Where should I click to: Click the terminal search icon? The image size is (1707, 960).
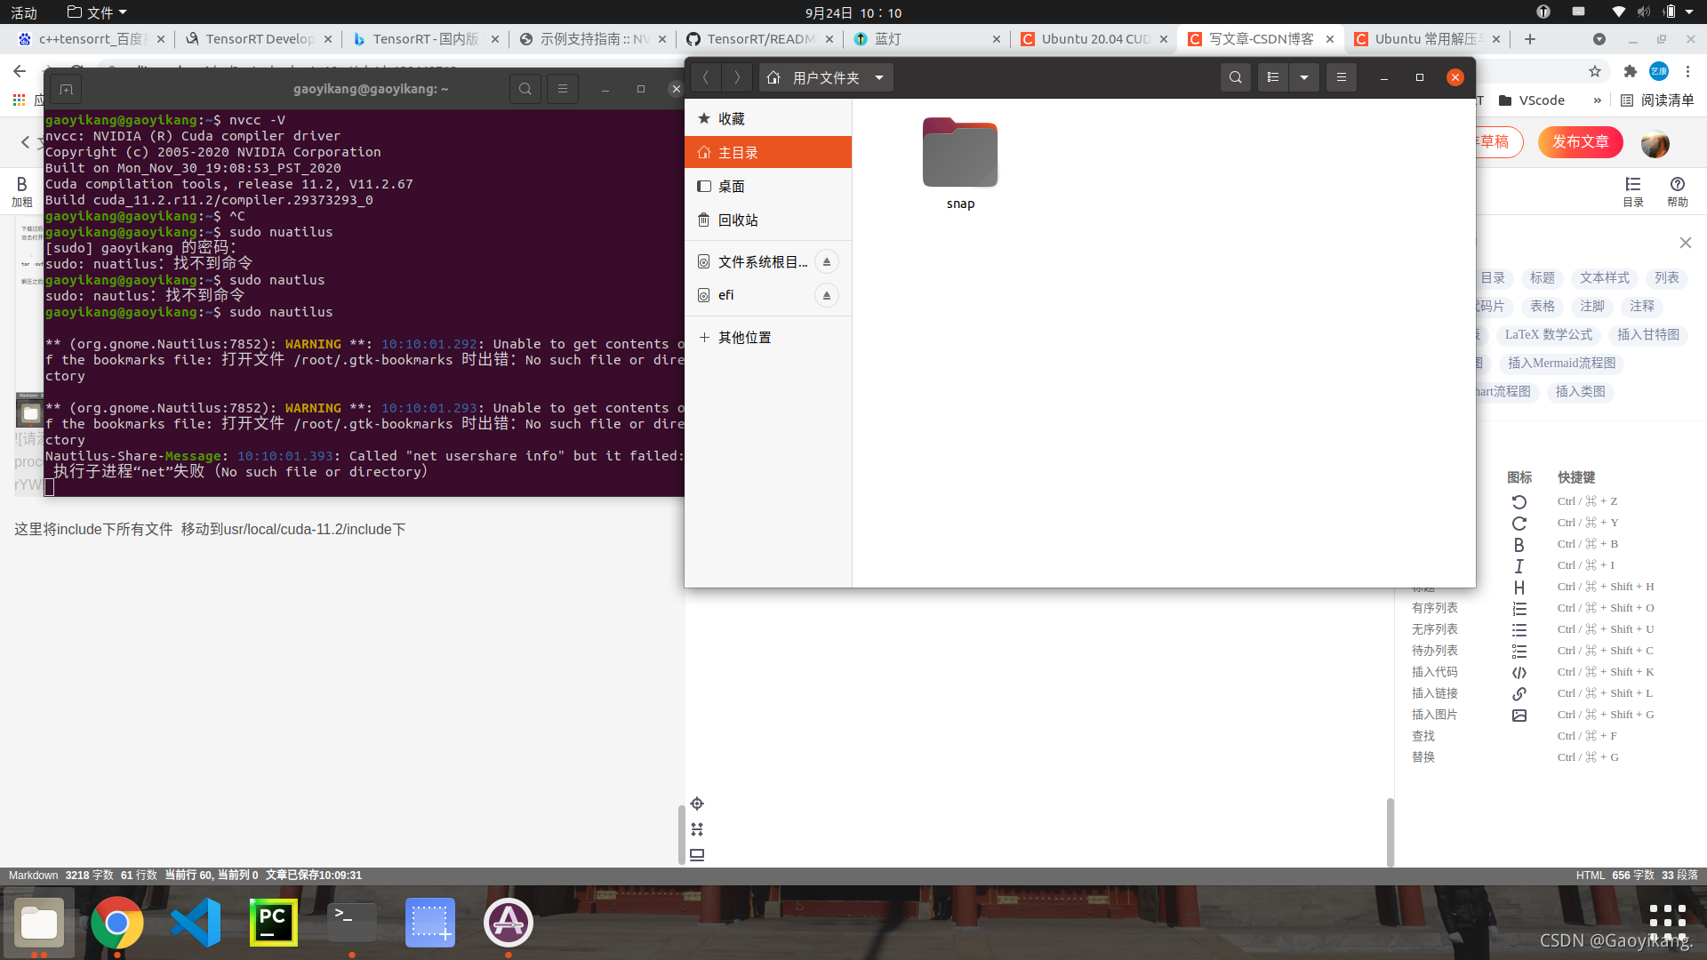[x=525, y=89]
